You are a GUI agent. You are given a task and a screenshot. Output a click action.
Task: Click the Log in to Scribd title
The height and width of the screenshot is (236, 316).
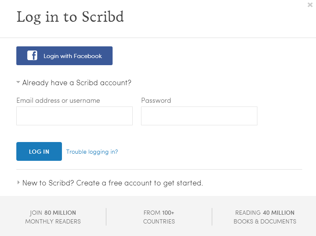pos(70,17)
